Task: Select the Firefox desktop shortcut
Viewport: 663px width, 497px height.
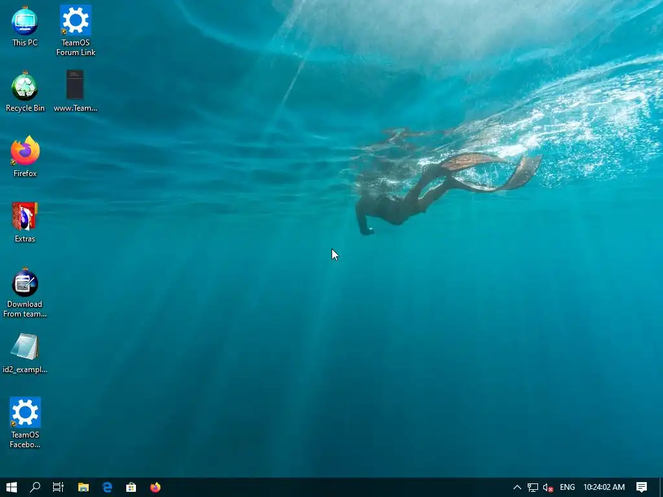Action: coord(25,157)
